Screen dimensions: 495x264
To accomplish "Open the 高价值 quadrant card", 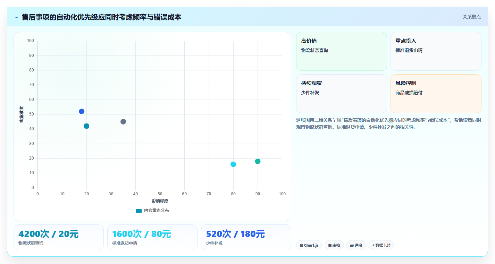I will (x=341, y=51).
